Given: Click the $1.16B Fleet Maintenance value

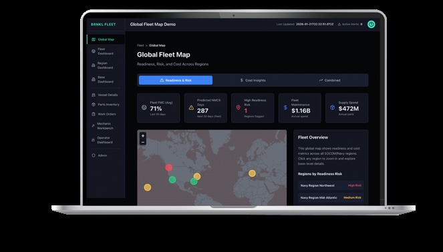Looking at the screenshot, I should click(x=301, y=111).
